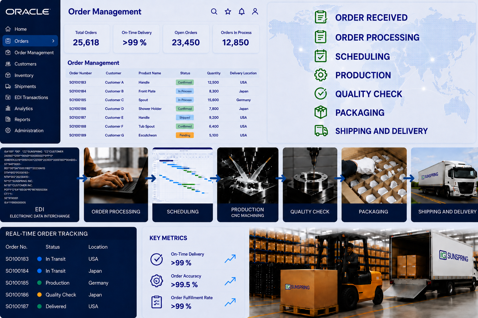The image size is (478, 318).
Task: Click the Shipments truck icon in the sidebar
Action: point(8,86)
